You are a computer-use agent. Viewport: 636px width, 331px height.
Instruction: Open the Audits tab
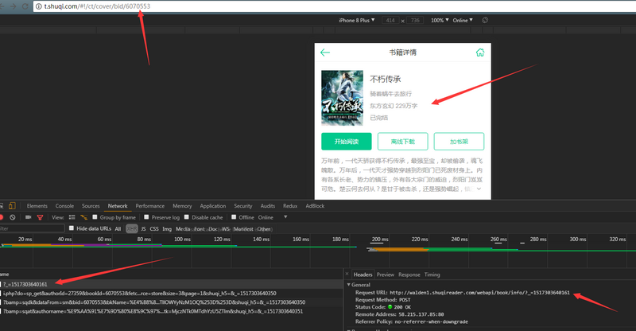[268, 206]
